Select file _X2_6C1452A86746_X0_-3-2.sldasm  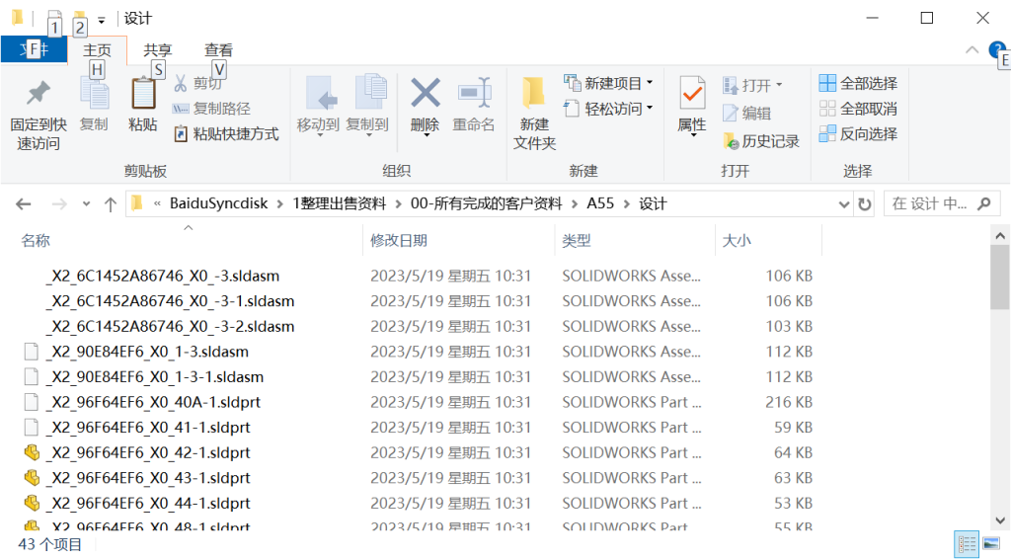pos(170,326)
